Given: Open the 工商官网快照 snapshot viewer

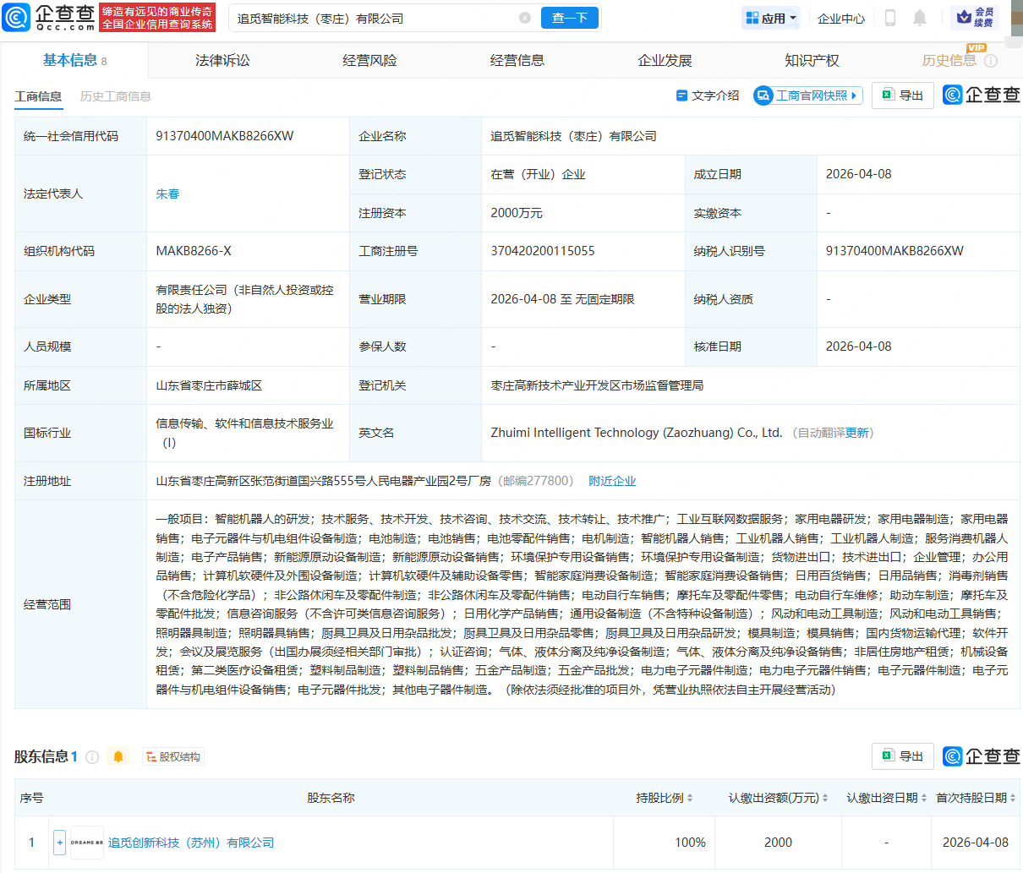Looking at the screenshot, I should pyautogui.click(x=807, y=95).
